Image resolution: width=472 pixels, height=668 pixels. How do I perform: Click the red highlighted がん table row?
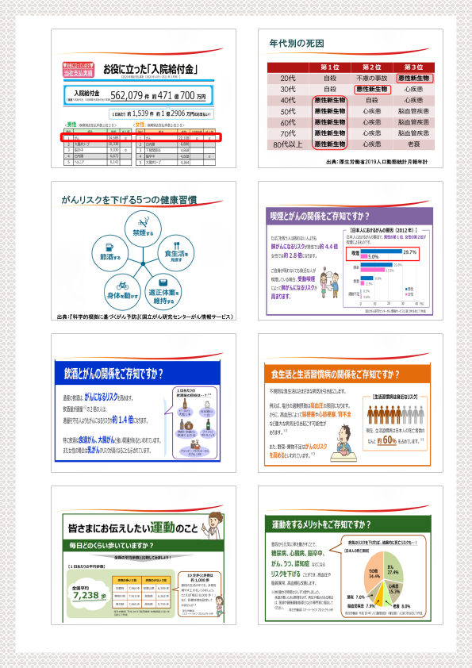coord(141,137)
